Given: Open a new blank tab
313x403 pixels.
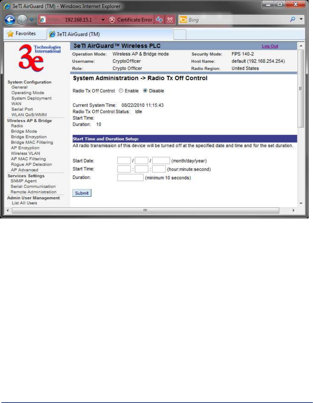Looking at the screenshot, I should [x=180, y=34].
